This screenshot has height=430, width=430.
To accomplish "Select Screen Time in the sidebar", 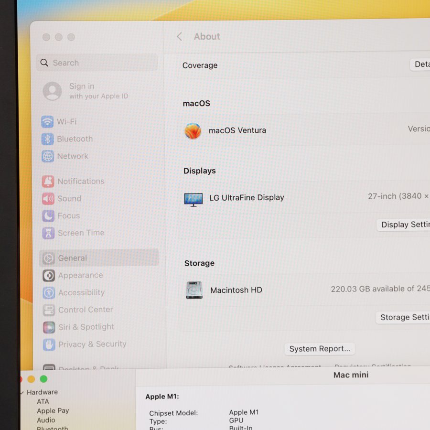I will pos(99,233).
